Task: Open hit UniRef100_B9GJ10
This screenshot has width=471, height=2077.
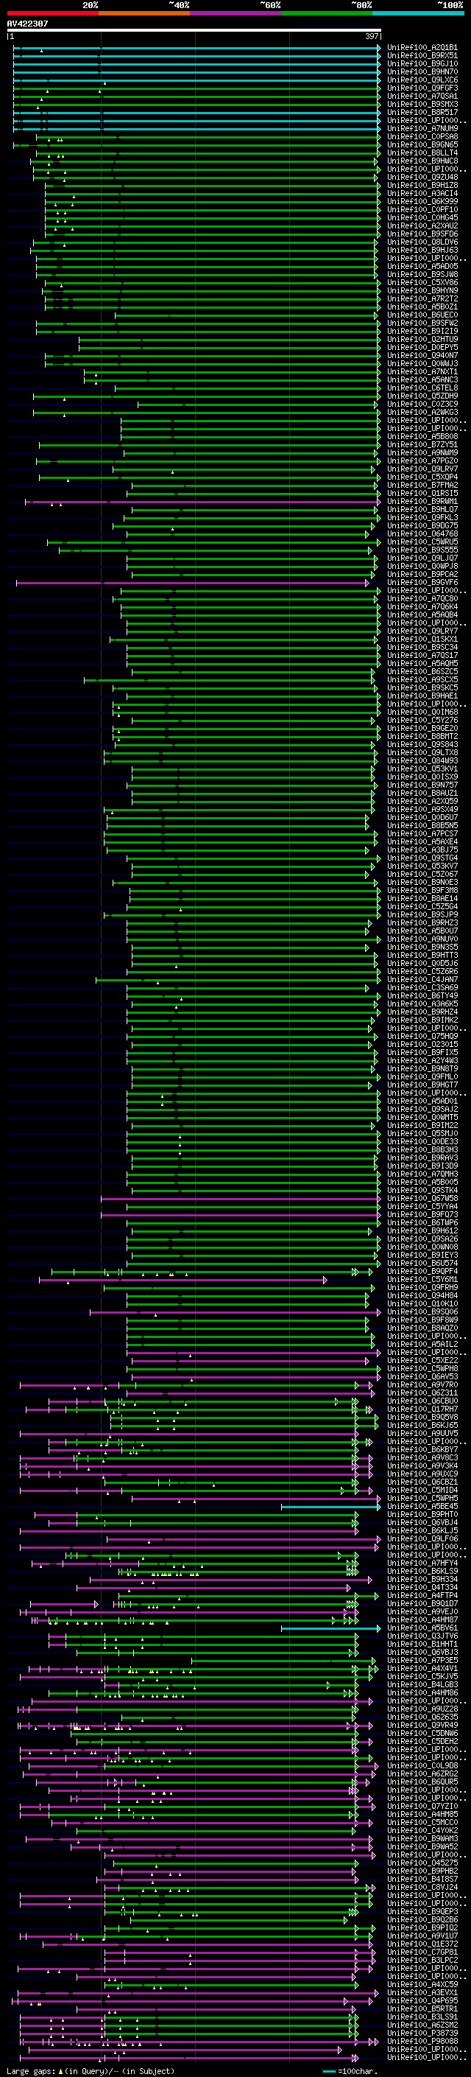Action: (422, 63)
